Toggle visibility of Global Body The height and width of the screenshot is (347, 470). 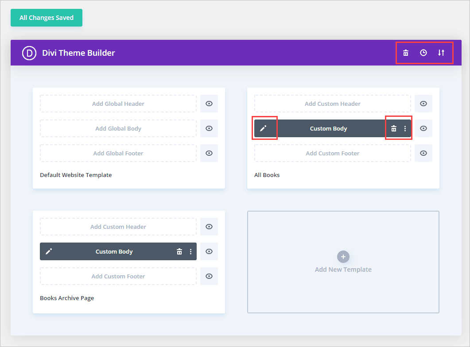click(209, 128)
